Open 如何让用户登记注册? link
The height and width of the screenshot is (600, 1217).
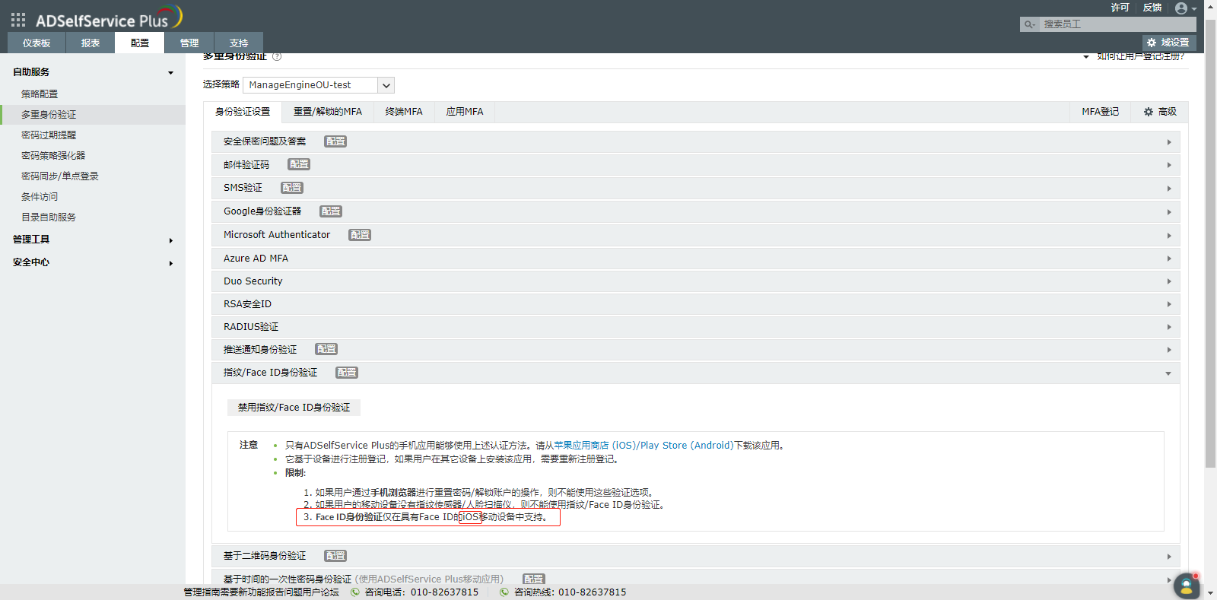[1141, 57]
